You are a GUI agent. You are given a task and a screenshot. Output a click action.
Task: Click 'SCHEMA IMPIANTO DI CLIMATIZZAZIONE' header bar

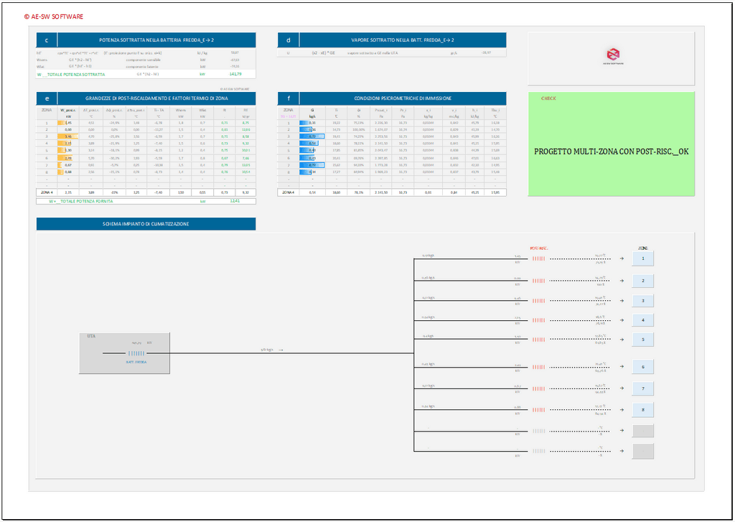(146, 224)
